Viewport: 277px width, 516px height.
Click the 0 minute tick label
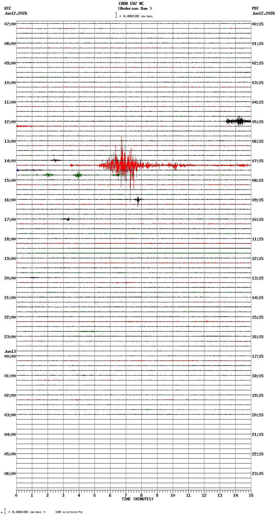click(x=16, y=495)
